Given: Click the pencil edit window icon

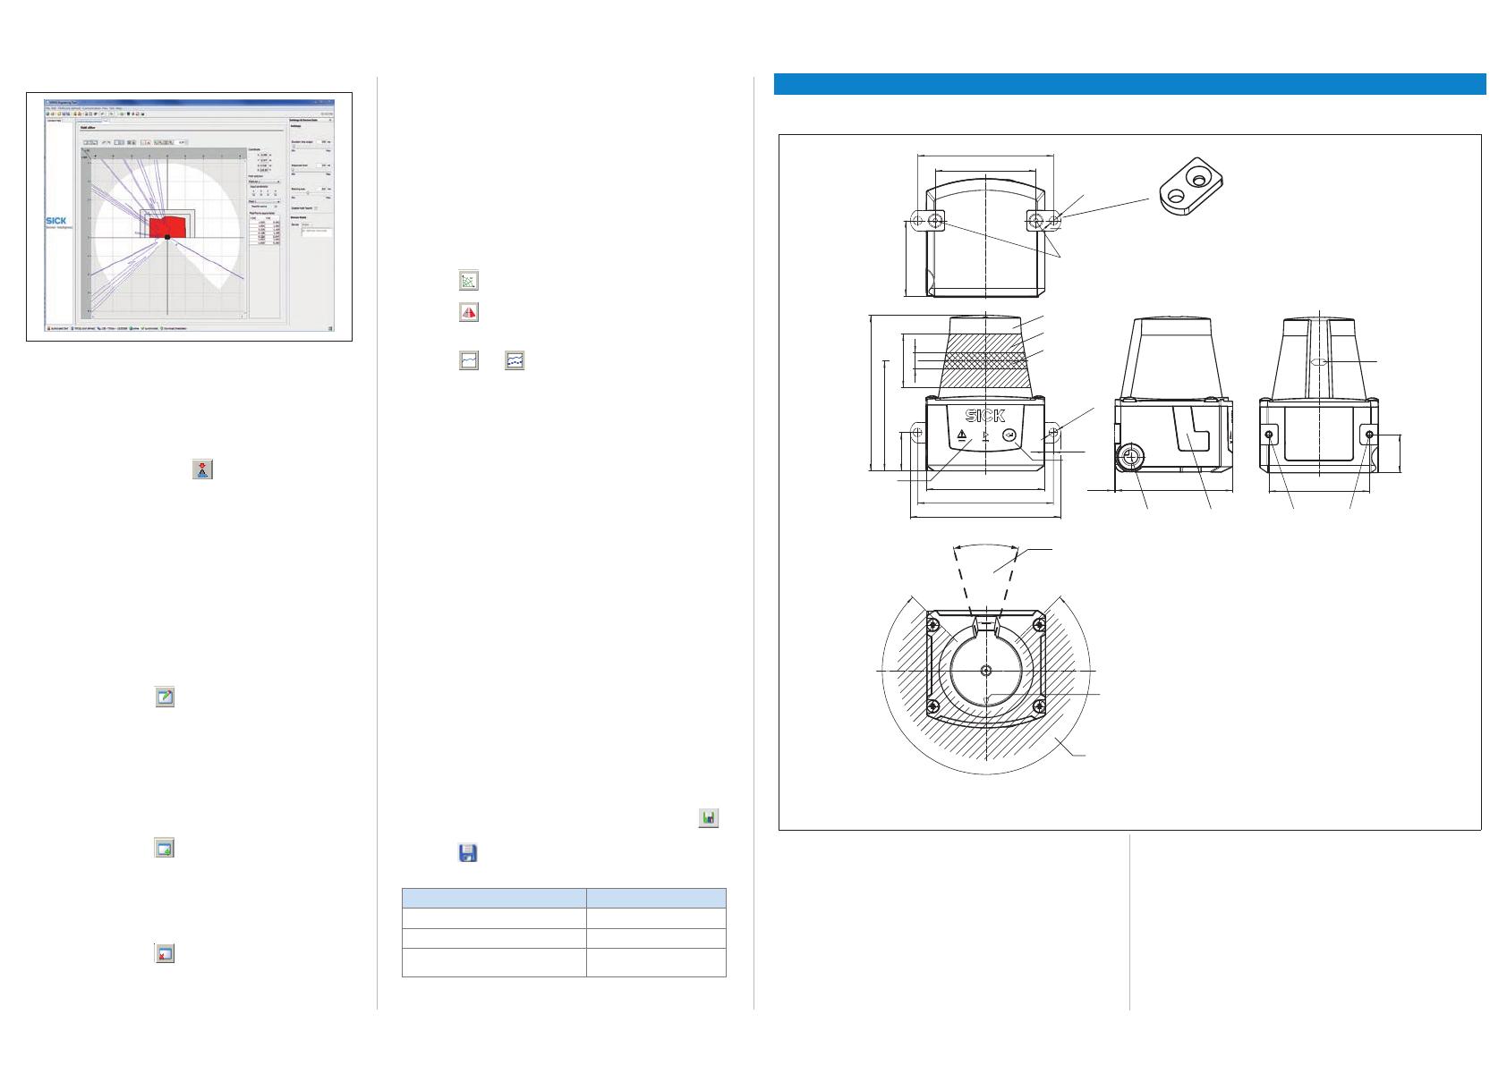Looking at the screenshot, I should click(x=164, y=697).
